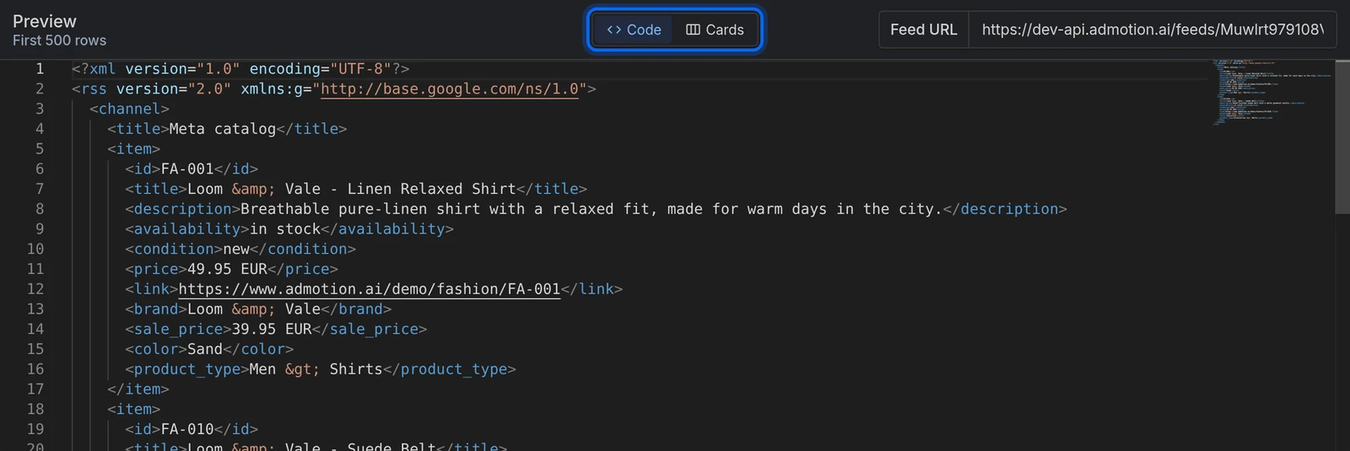1350x451 pixels.
Task: Click the brand 'Loom &amp; Vale' line
Action: point(258,309)
